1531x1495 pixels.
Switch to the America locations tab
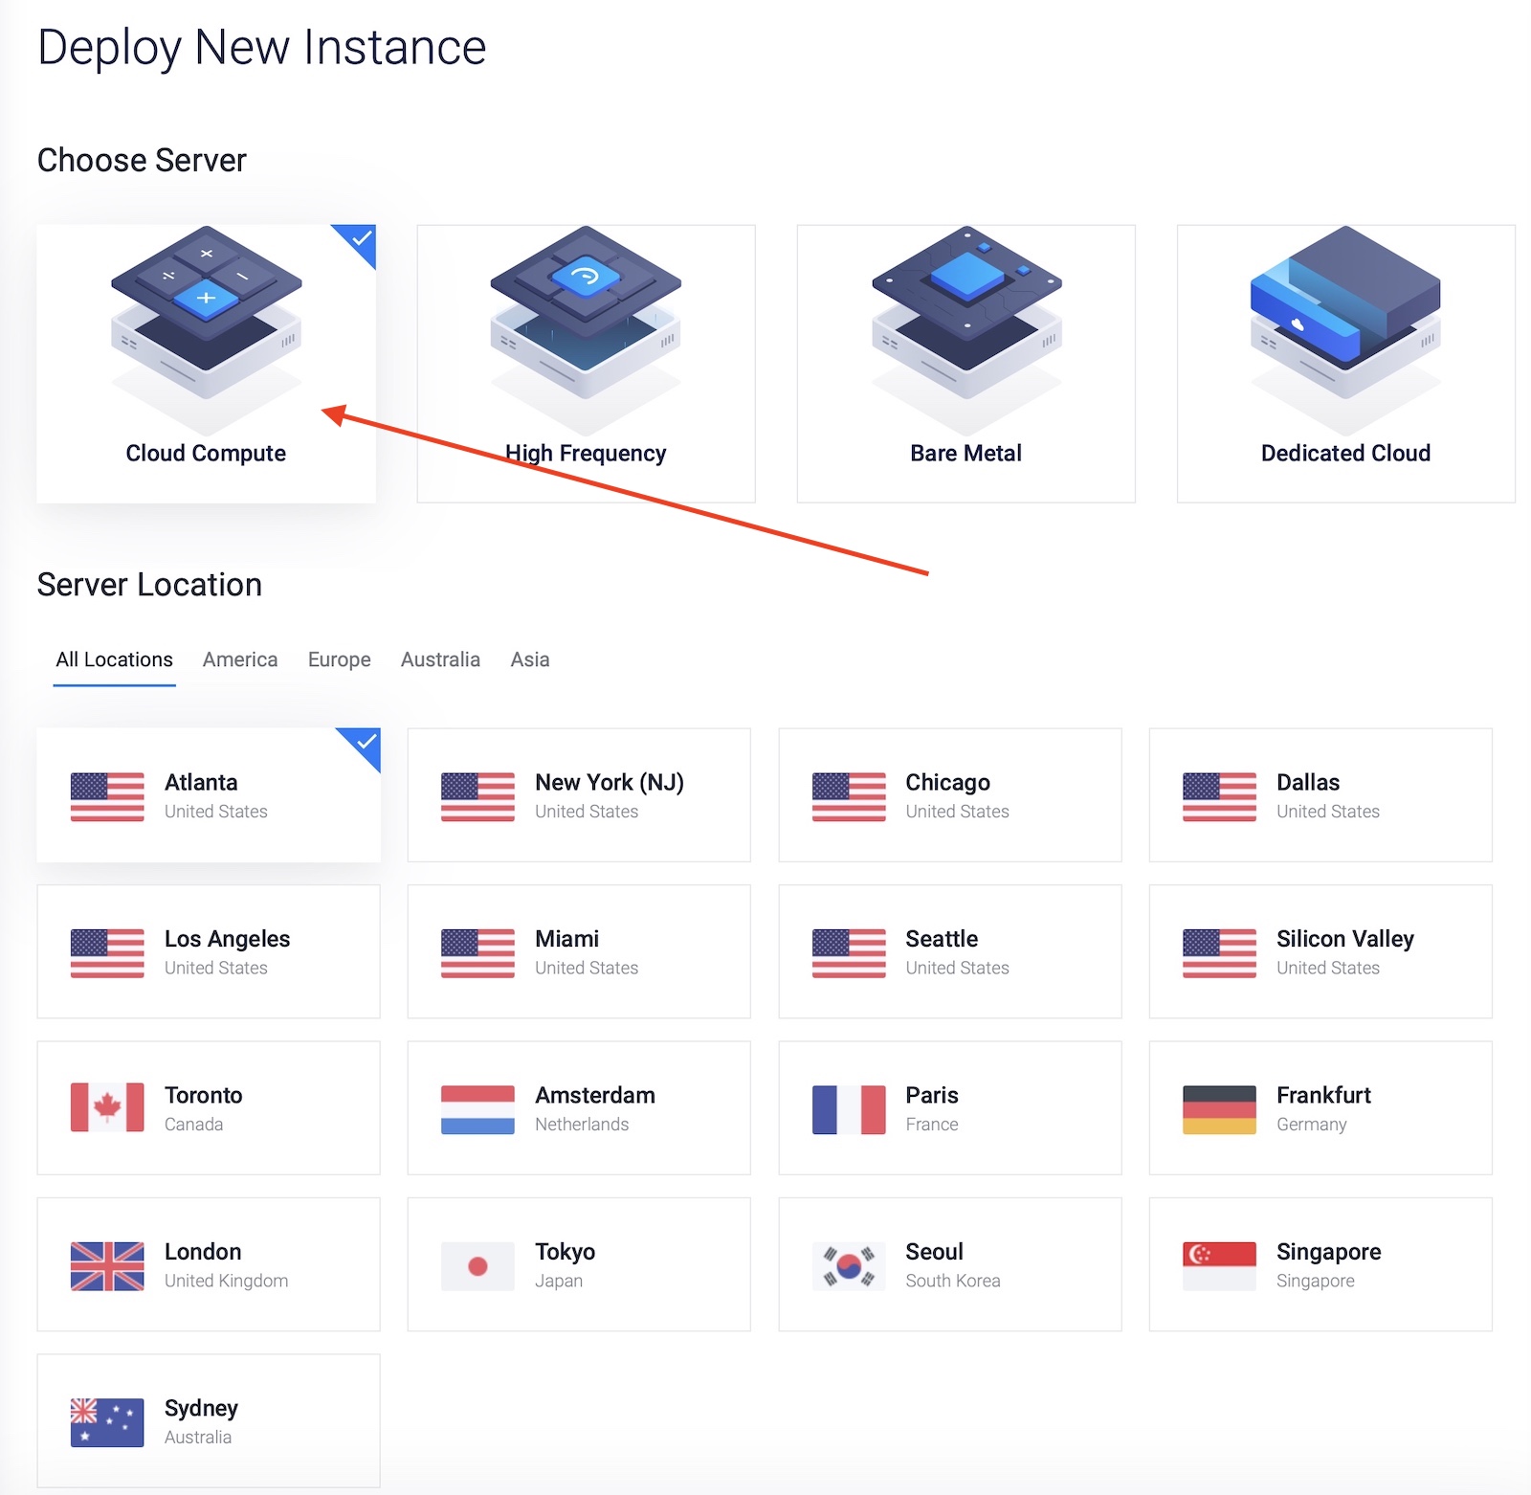240,659
